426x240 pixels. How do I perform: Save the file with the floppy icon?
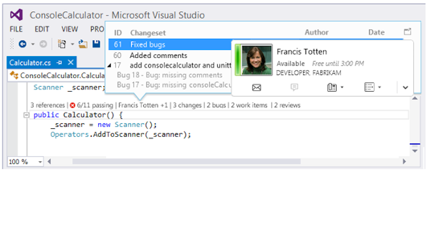(96, 44)
